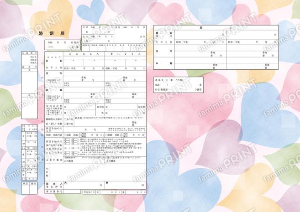
Task: Click wife's 住所 address field
Action: (x=126, y=76)
